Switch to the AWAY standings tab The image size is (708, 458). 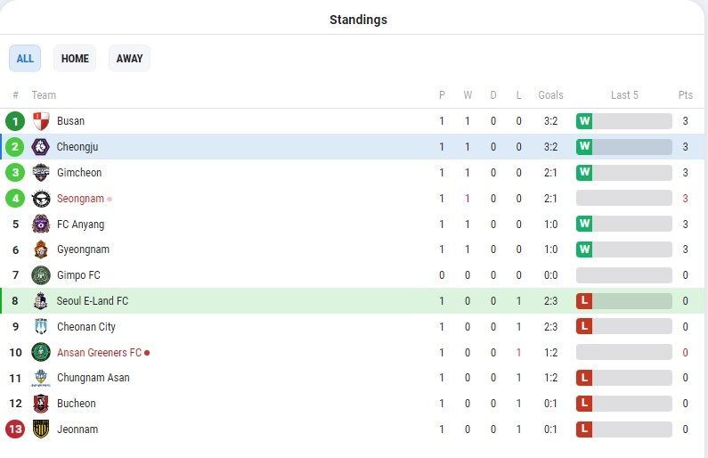pos(129,59)
